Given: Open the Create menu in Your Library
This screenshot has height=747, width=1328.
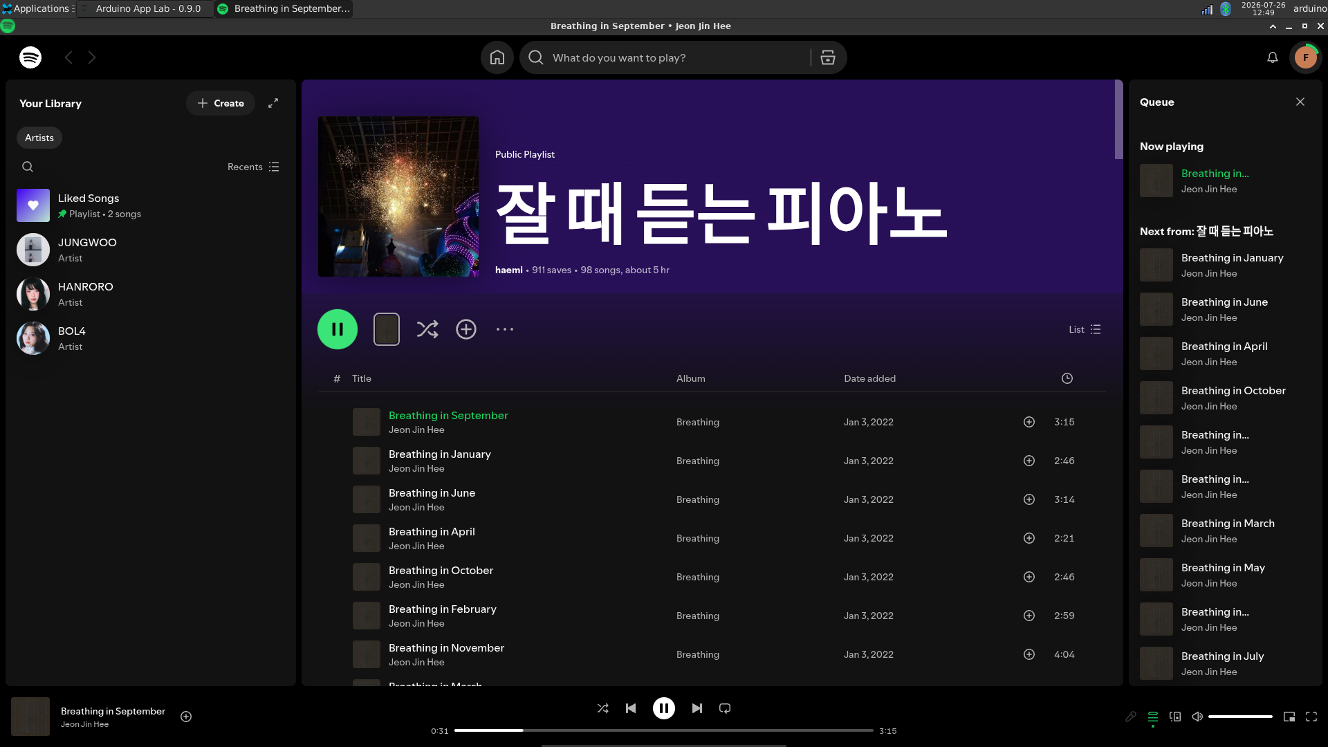Looking at the screenshot, I should point(221,103).
